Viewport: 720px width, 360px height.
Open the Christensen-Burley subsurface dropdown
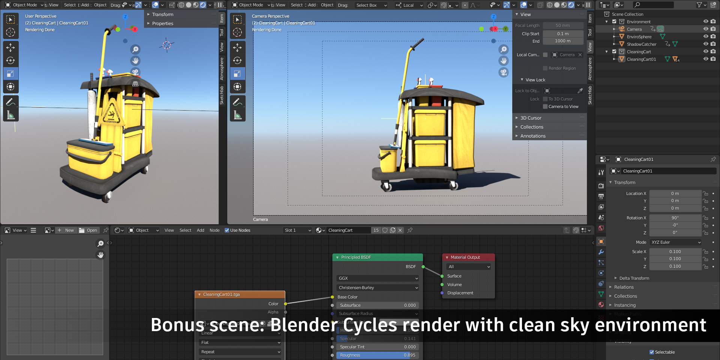click(x=378, y=288)
